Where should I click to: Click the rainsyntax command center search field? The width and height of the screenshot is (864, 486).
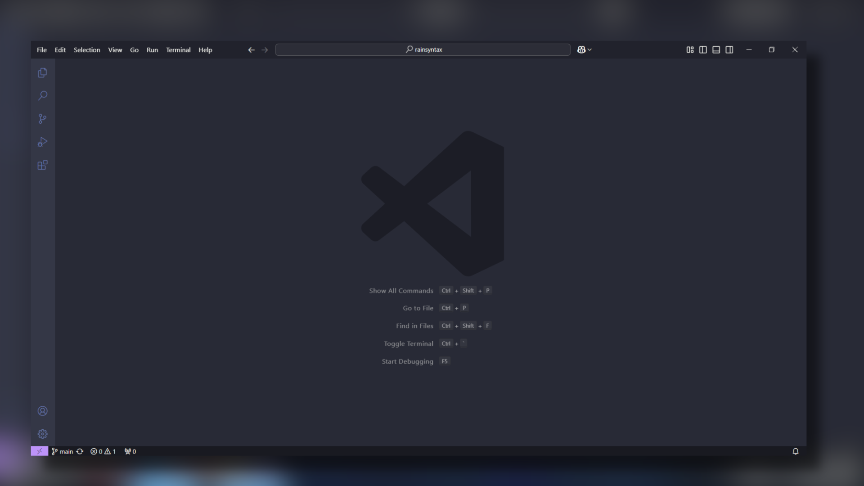tap(423, 49)
